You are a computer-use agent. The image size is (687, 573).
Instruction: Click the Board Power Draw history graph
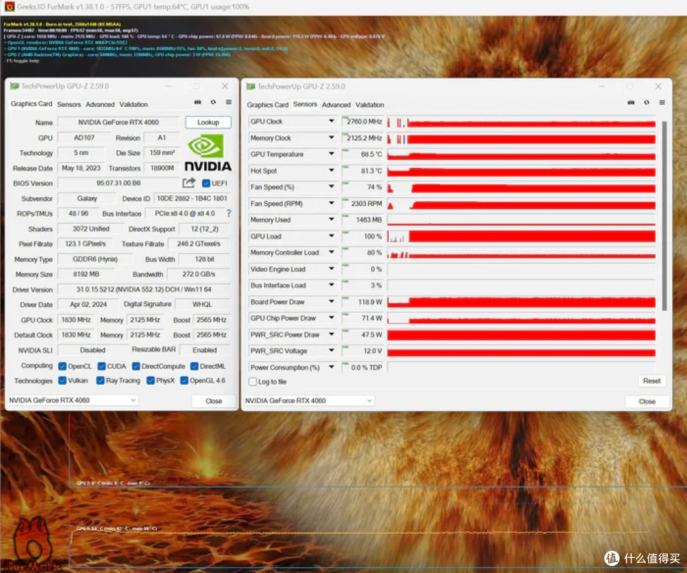click(522, 301)
